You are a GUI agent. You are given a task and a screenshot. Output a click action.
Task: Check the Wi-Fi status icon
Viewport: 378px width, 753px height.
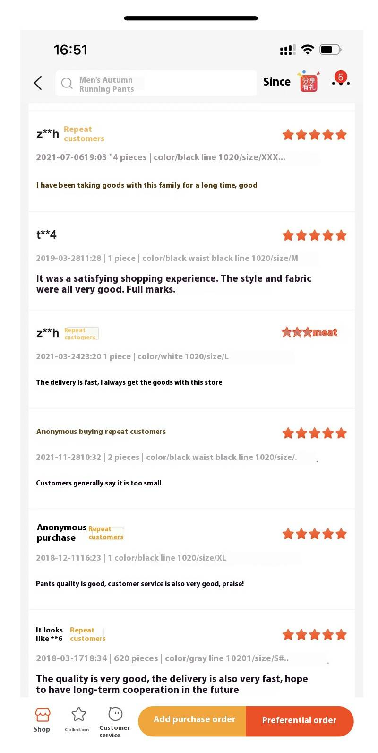click(x=308, y=50)
